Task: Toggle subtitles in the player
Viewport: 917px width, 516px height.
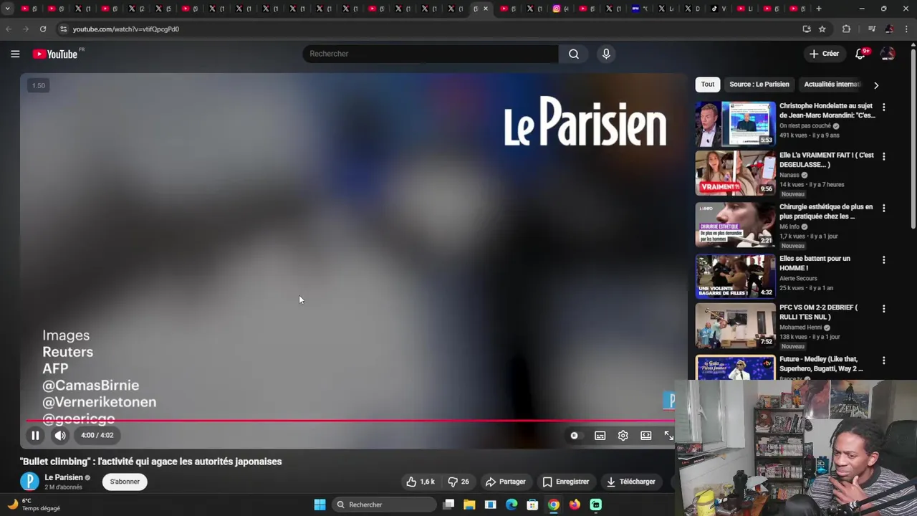Action: click(x=600, y=436)
